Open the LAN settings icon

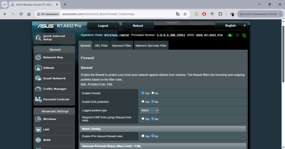[38, 129]
